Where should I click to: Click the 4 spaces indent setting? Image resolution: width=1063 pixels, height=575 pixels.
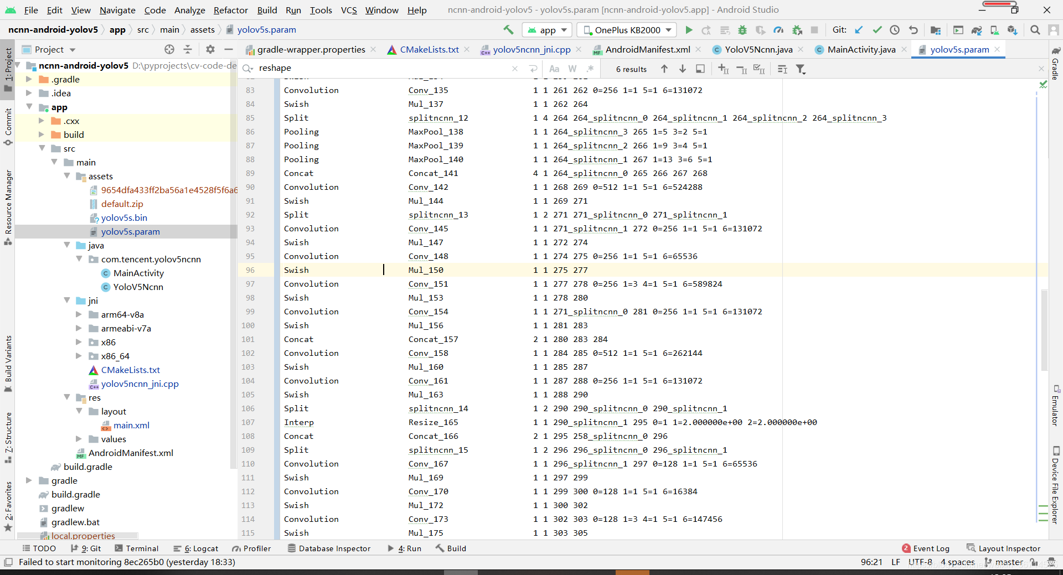957,562
